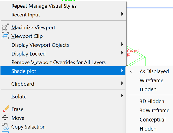Expand Display Viewport Objects submenu arrow
The image size is (173, 133).
(x=122, y=44)
